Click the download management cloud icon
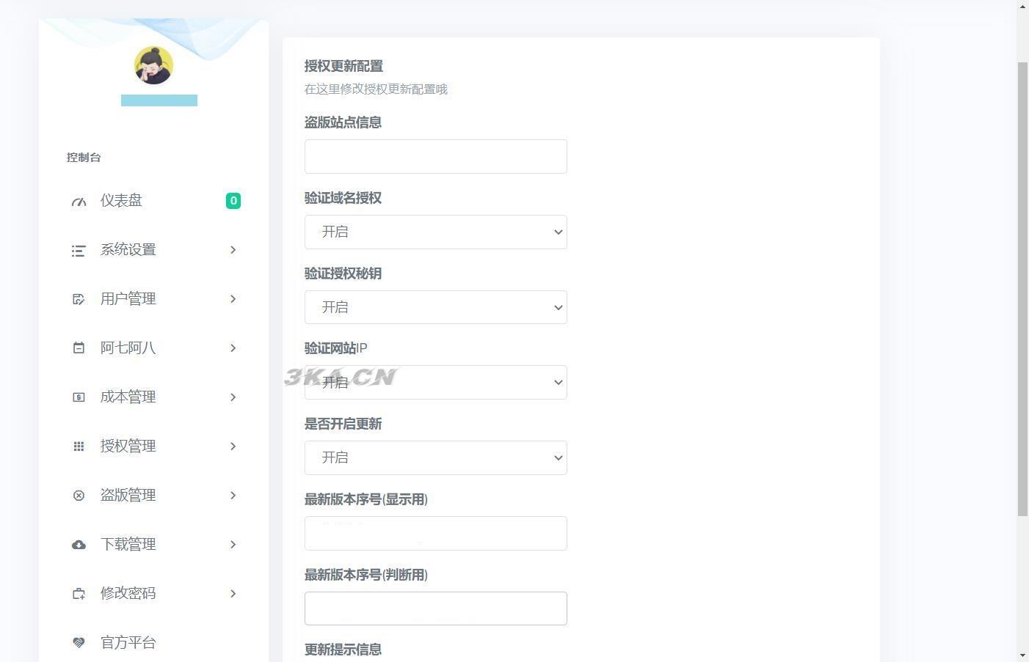The image size is (1029, 662). (x=79, y=545)
